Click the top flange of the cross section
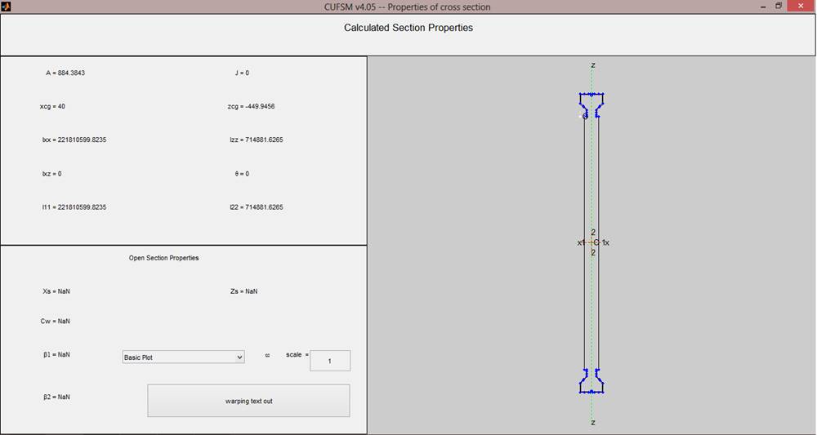817x435 pixels. 592,101
